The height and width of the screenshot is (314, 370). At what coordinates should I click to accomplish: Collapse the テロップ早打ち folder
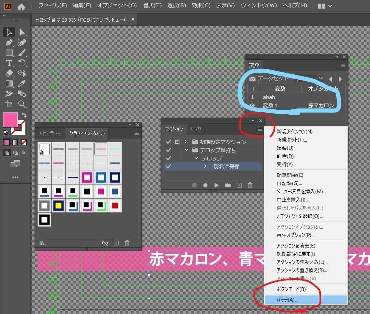click(x=186, y=150)
